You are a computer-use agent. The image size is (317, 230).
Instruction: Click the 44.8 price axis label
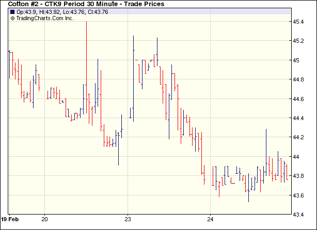(x=300, y=79)
